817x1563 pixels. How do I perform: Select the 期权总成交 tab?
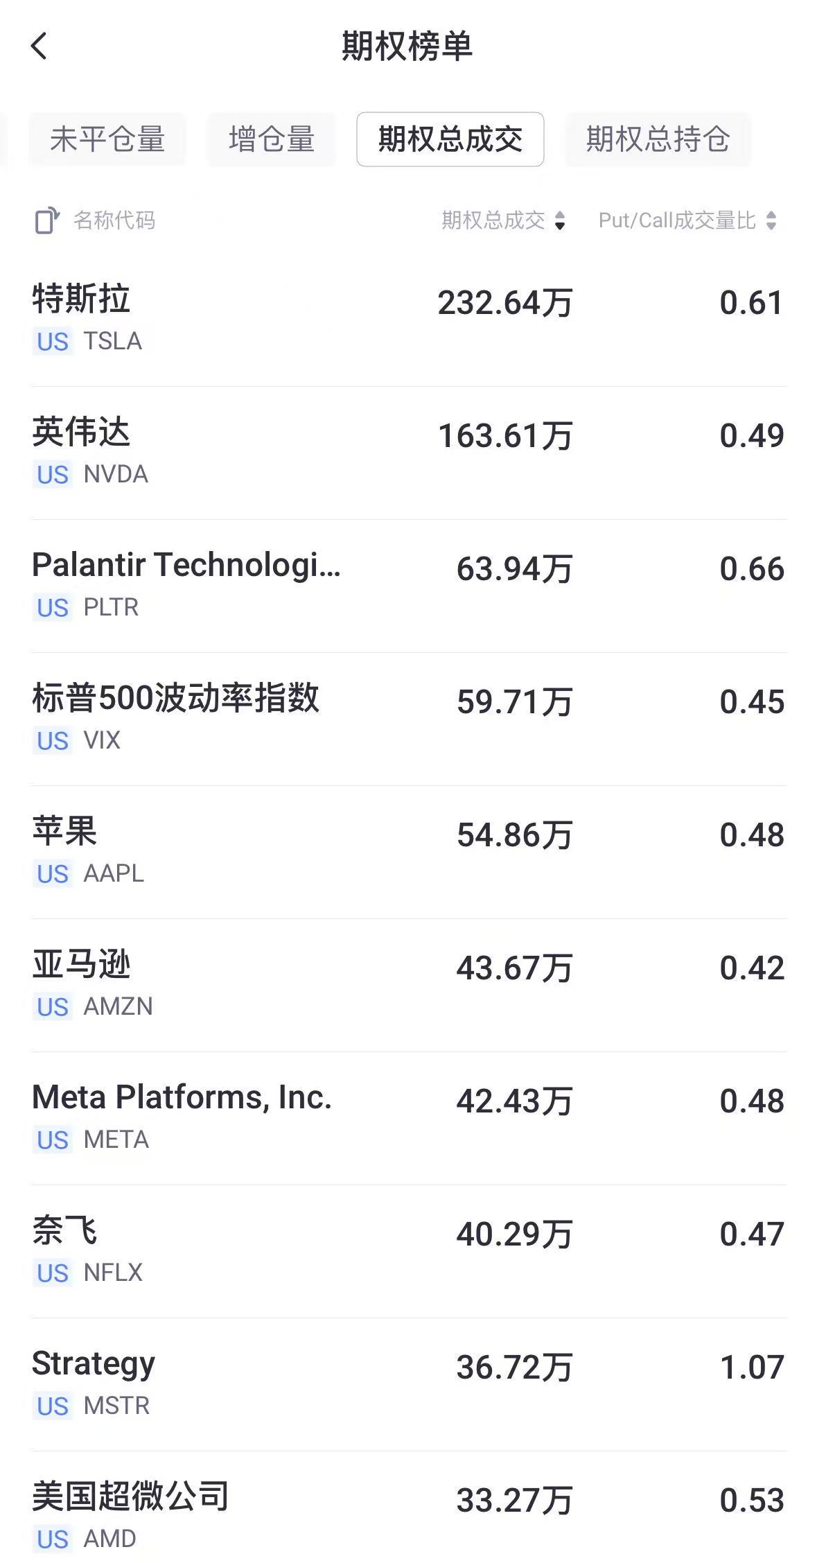point(450,139)
